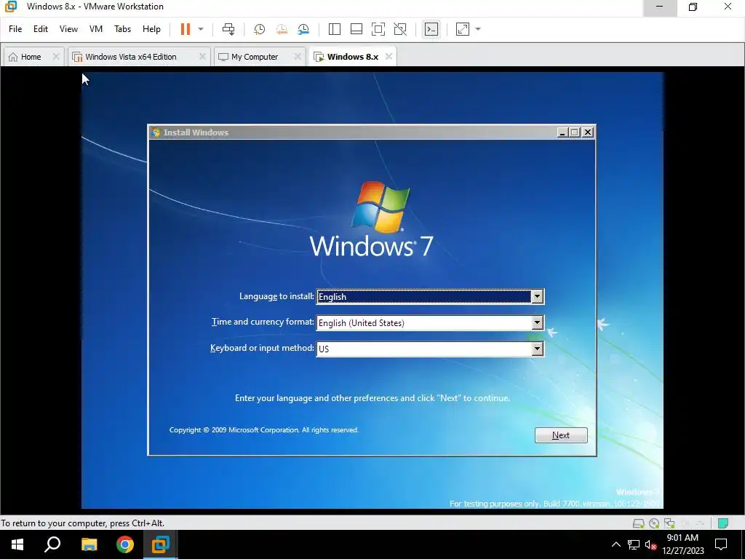This screenshot has height=559, width=745.
Task: Open stretch guest dropdown arrow
Action: coord(478,29)
